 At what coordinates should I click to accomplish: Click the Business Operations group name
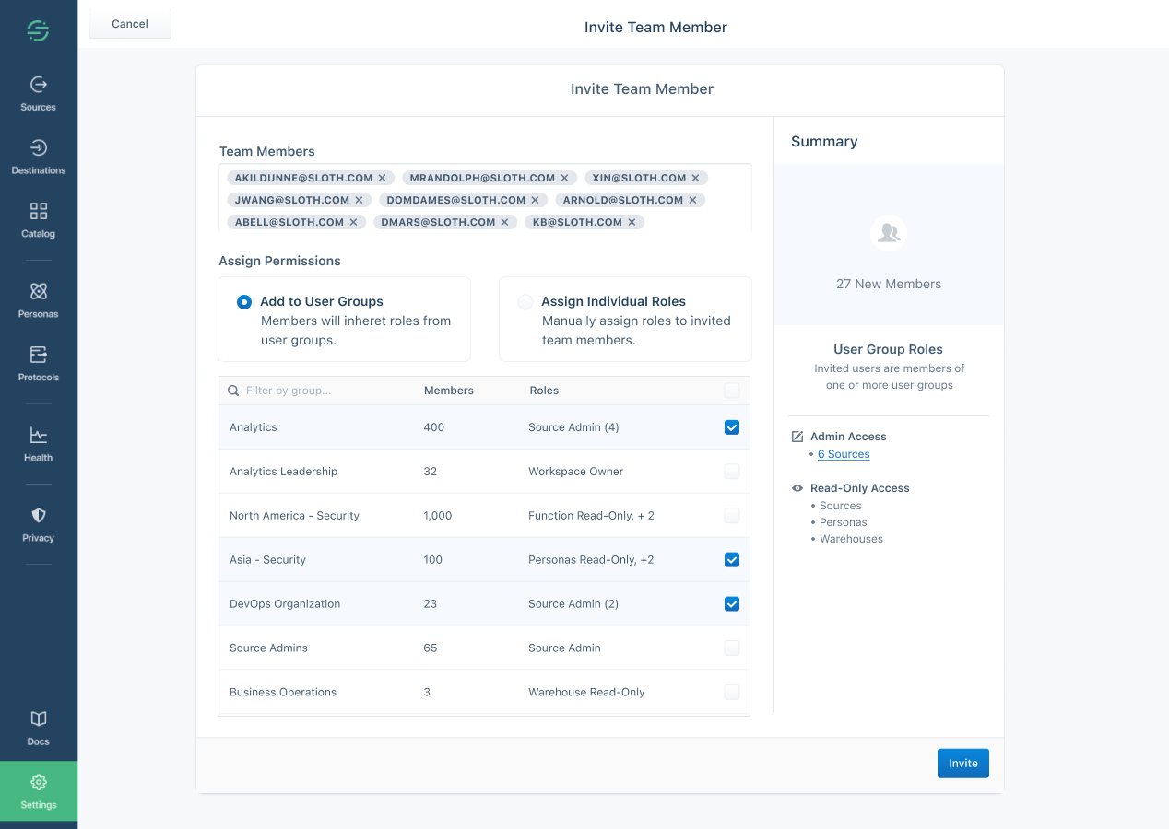[283, 693]
